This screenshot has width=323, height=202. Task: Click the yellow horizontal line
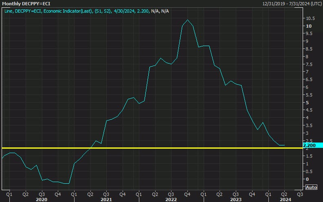(x=163, y=148)
